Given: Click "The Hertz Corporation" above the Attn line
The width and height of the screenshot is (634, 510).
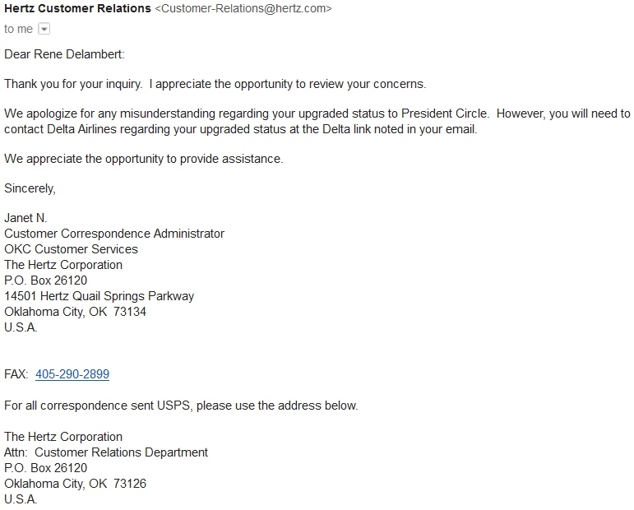Looking at the screenshot, I should 63,437.
